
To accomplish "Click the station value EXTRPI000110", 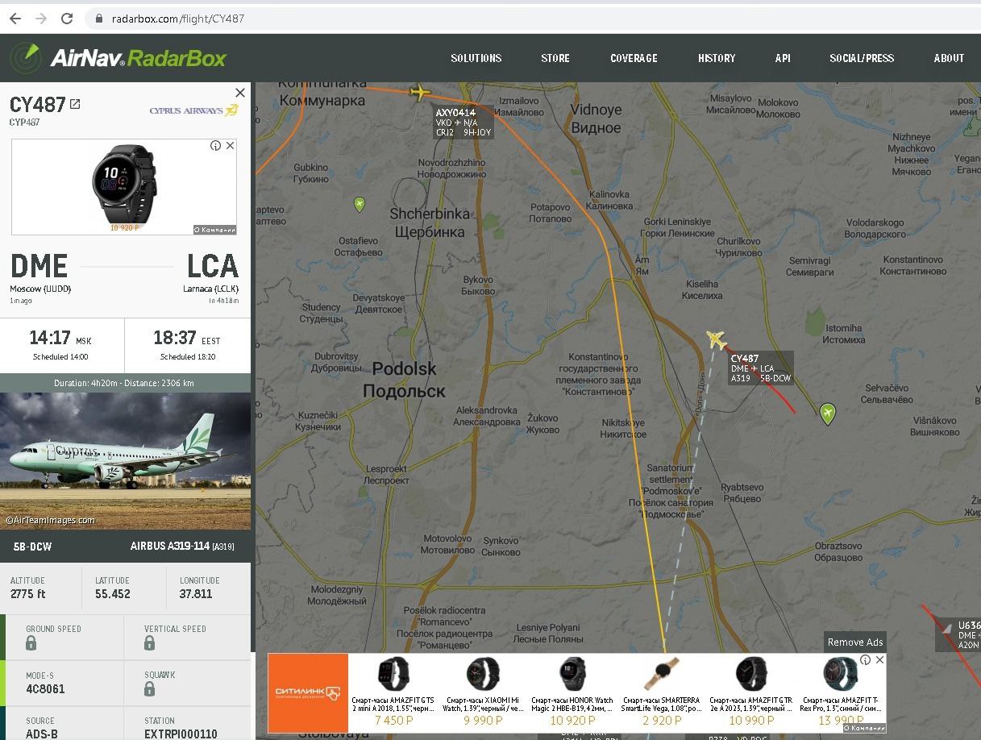I will tap(181, 734).
